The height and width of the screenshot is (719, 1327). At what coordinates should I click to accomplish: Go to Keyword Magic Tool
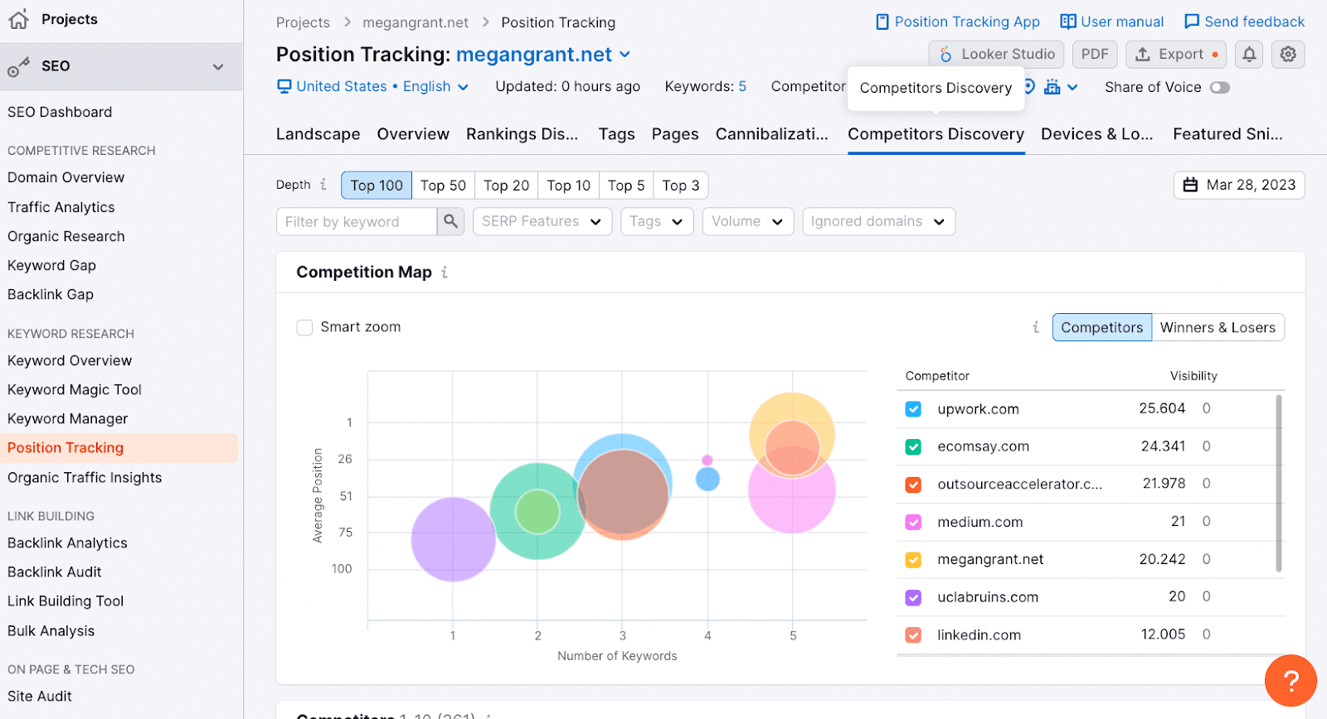(x=75, y=389)
